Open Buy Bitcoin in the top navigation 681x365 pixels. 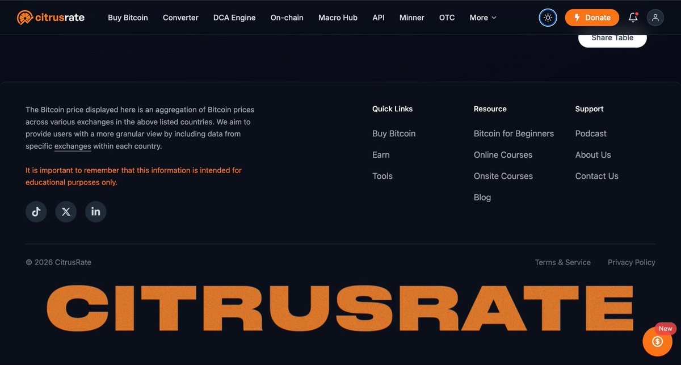click(128, 18)
